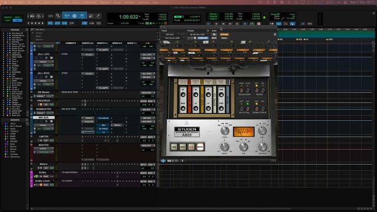Open L2 insert on MIX BUS track

pyautogui.click(x=104, y=132)
